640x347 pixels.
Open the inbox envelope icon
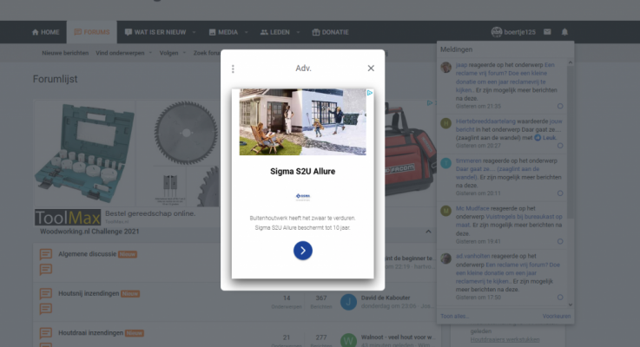coord(547,32)
